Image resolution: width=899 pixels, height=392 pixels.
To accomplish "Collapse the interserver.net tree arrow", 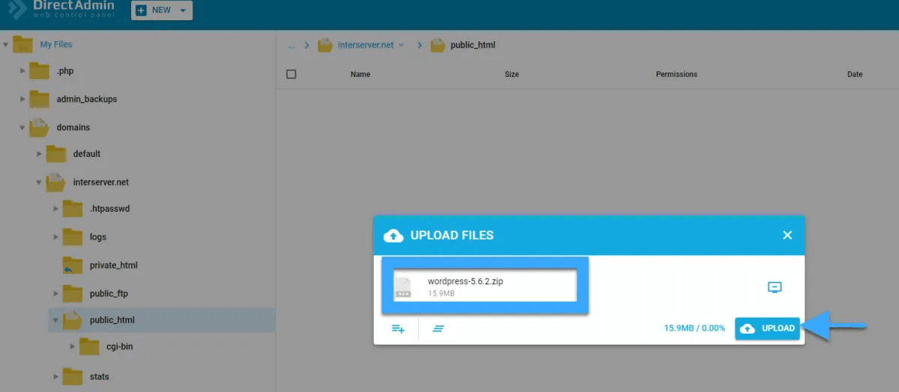I will tap(39, 182).
